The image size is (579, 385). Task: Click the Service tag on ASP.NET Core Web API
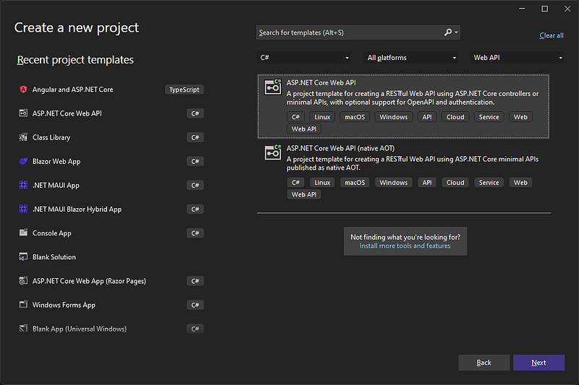pyautogui.click(x=489, y=117)
